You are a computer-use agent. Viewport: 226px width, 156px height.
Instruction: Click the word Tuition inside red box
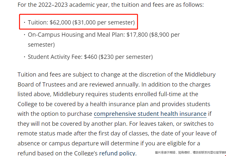coord(38,23)
